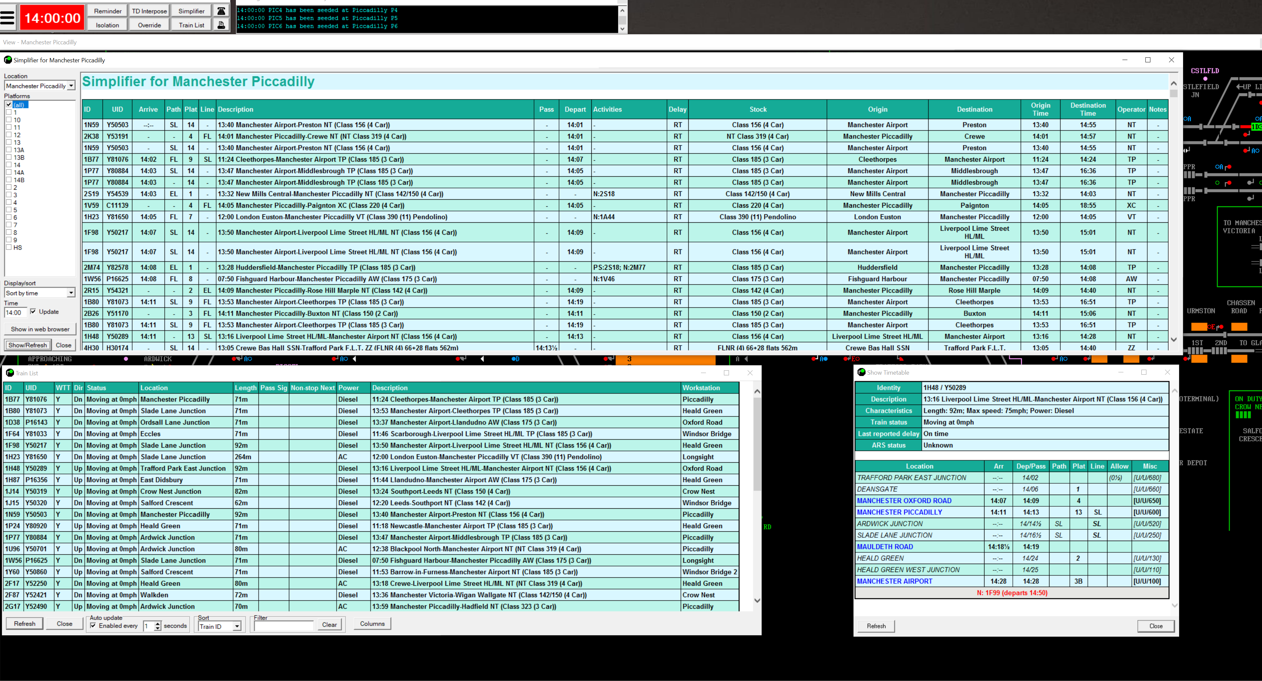Open MANCHESTER AIRPORT location link
Viewport: 1262px width, 681px height.
pyautogui.click(x=895, y=581)
